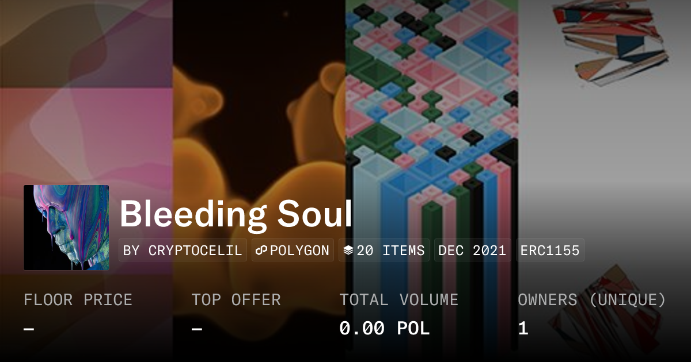Select the 0.00 POL volume value
Viewport: 691px width, 362px height.
tap(384, 329)
